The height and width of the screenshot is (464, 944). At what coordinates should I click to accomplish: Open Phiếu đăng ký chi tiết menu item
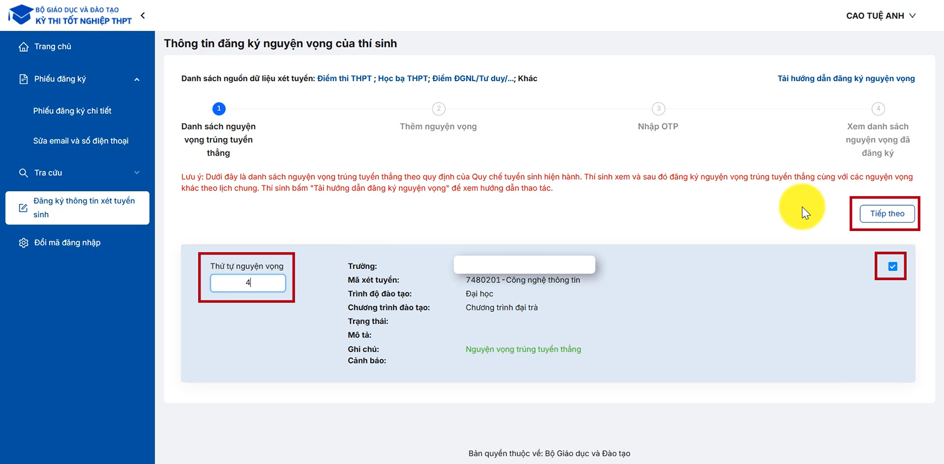pyautogui.click(x=72, y=111)
